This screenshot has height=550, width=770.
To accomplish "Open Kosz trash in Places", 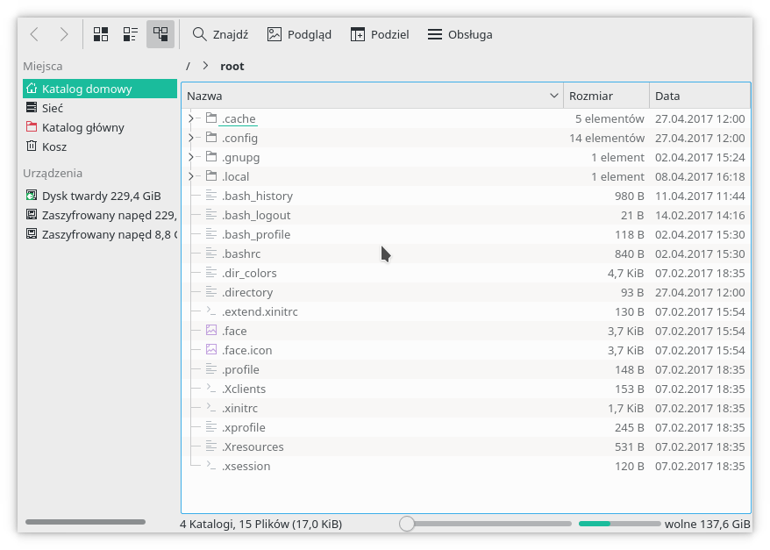I will [x=100, y=146].
